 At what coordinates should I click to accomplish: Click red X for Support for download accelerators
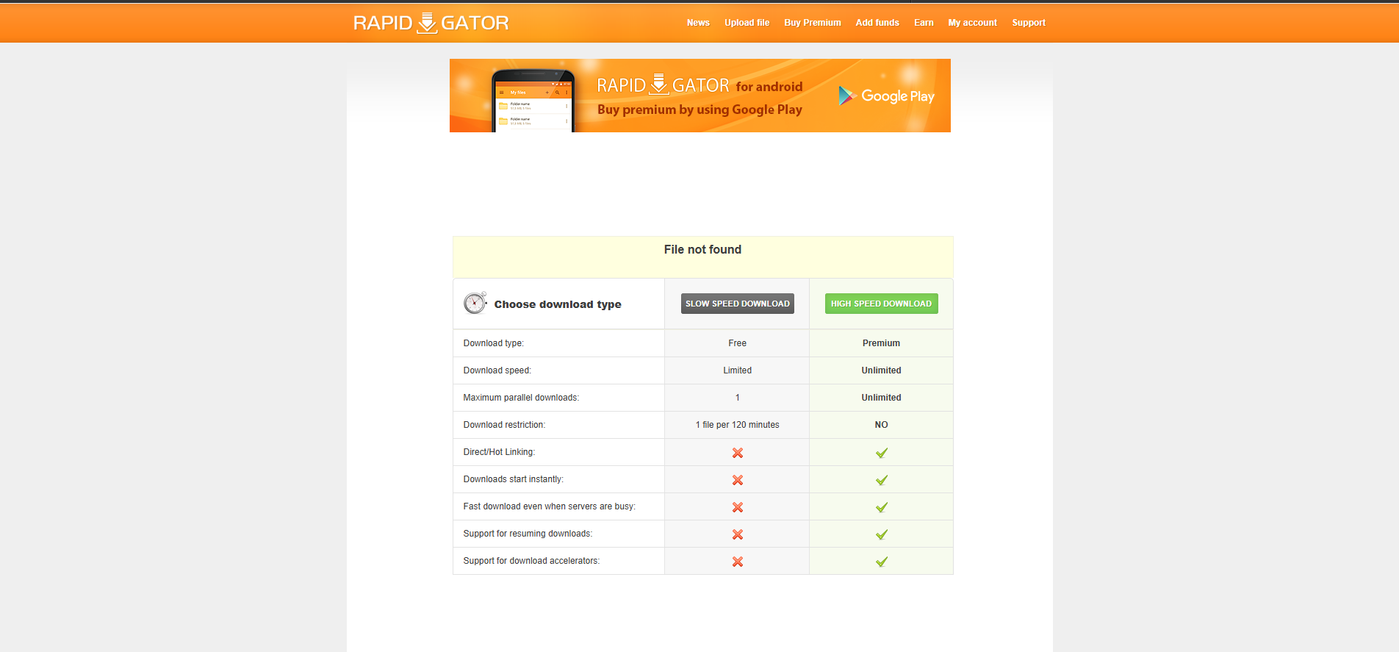(737, 562)
